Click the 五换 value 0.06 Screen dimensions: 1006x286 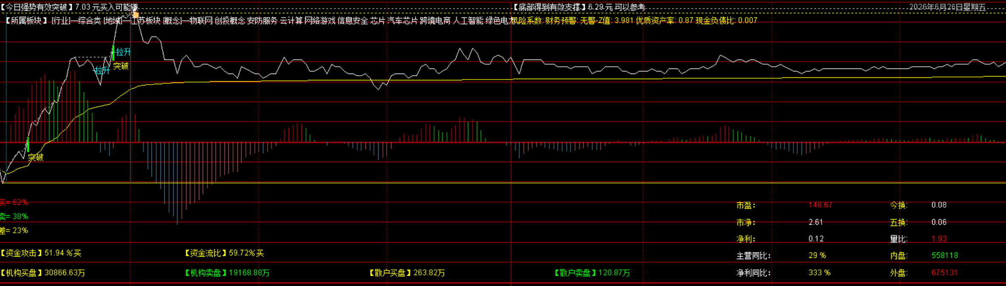coord(939,222)
